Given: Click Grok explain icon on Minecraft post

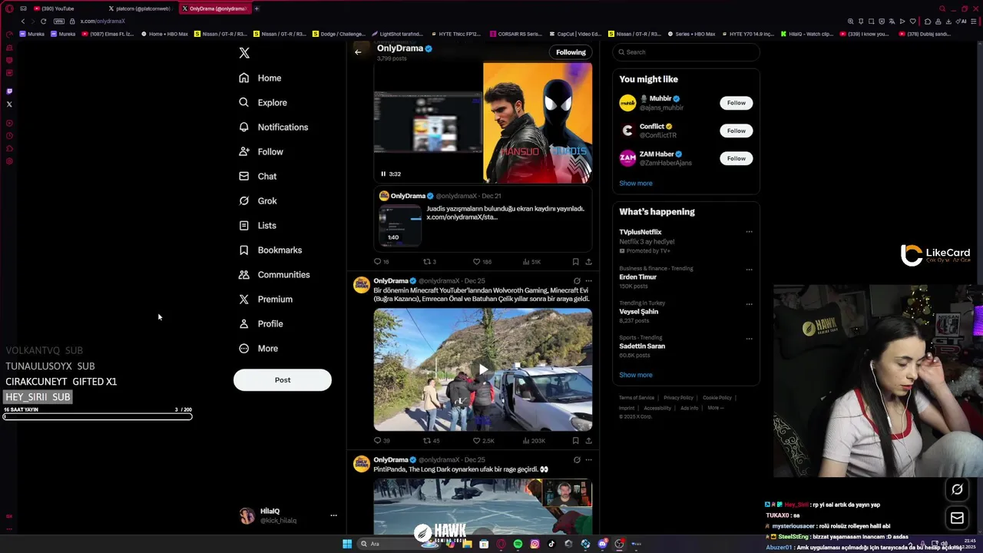Looking at the screenshot, I should coord(577,281).
